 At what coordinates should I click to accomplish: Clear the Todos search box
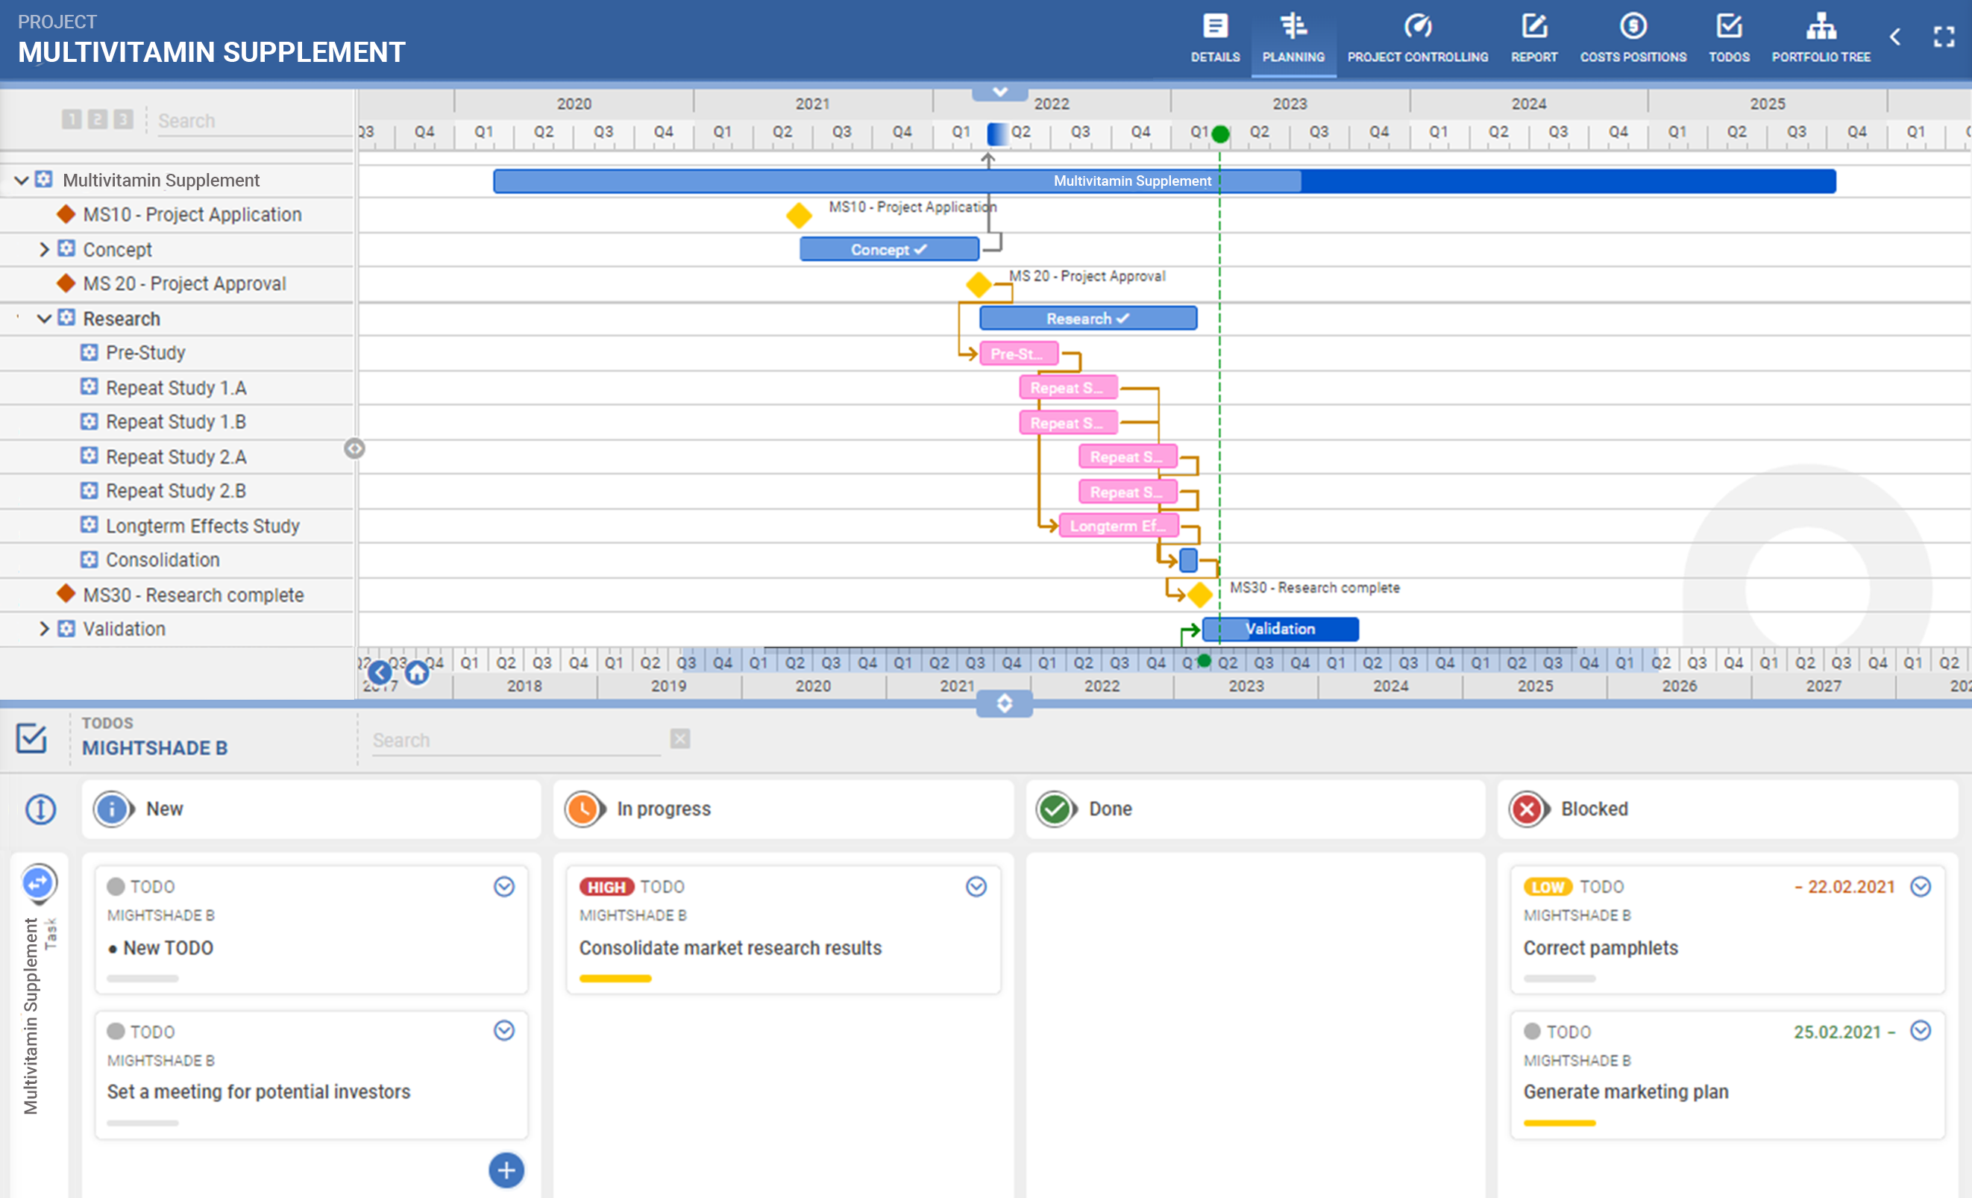680,738
